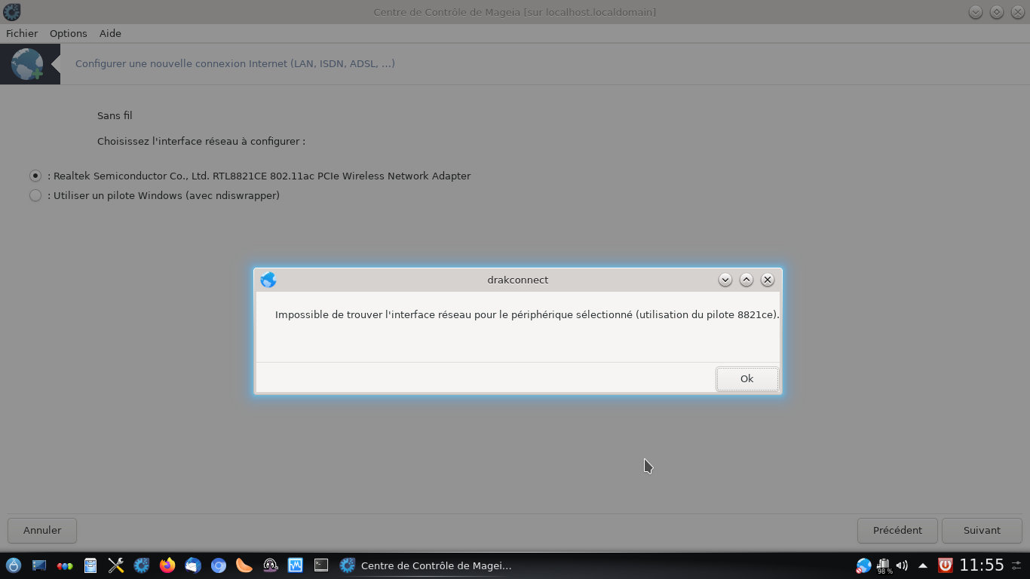This screenshot has height=579, width=1030.
Task: Open the volume speaker tray icon
Action: tap(902, 565)
